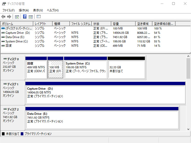Click the disk pane scrollbar down arrow
The image size is (191, 143).
tap(188, 129)
